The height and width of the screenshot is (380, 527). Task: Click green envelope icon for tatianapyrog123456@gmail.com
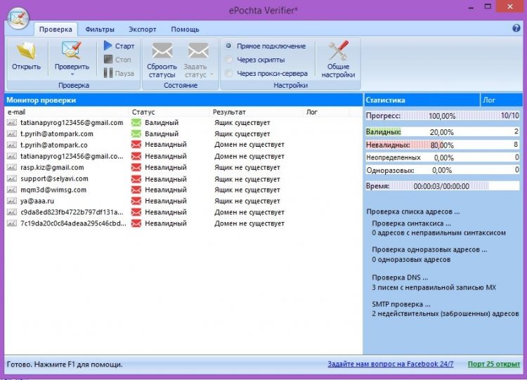136,123
